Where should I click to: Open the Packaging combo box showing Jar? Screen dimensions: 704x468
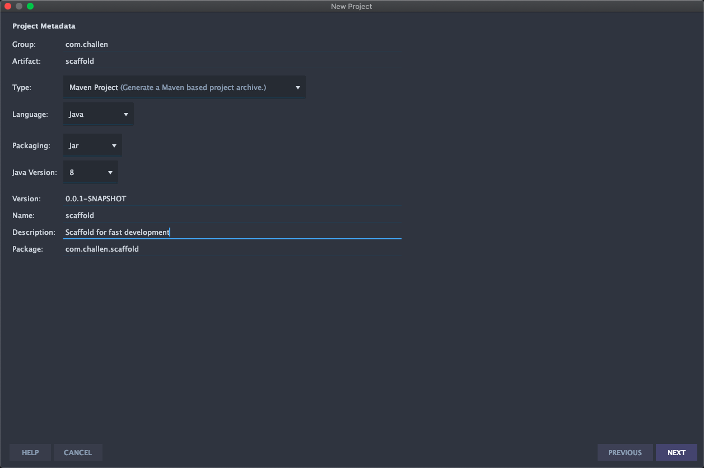click(x=90, y=145)
